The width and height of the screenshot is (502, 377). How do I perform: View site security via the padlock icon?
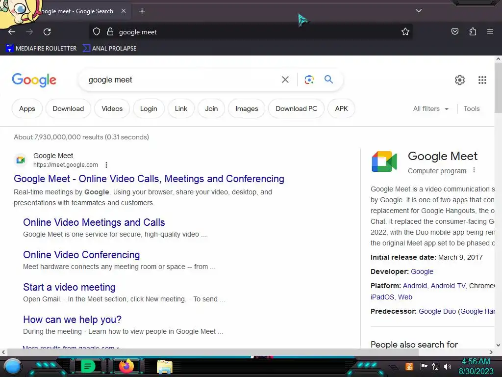[110, 32]
